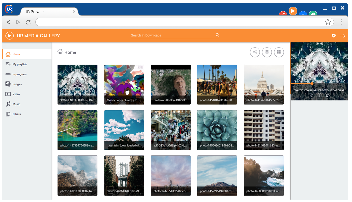Image resolution: width=352 pixels, height=202 pixels.
Task: Reload the page
Action: pos(28,22)
